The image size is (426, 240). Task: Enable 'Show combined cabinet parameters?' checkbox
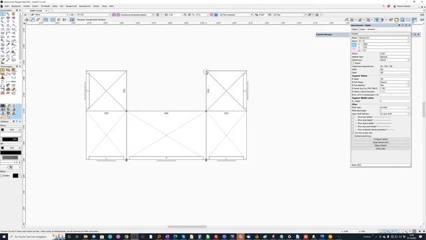[x=353, y=130]
